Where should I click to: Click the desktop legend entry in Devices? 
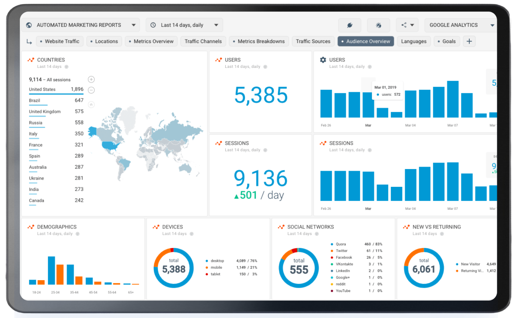click(231, 261)
